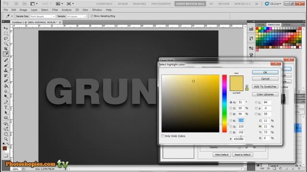The height and width of the screenshot is (172, 307).
Task: Select the Rectangular Marquee tool
Action: pyautogui.click(x=6, y=33)
